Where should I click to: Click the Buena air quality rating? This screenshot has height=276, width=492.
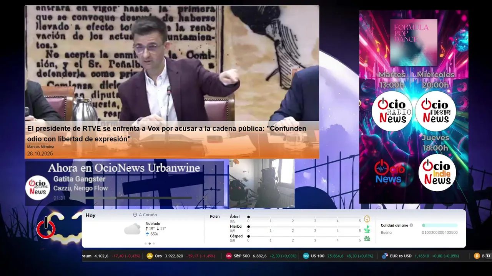pos(386,233)
